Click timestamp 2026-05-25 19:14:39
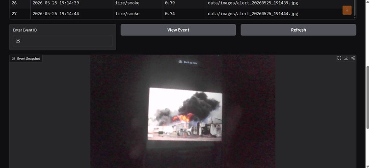Screen dimensions: 370x168 [x=56, y=3]
